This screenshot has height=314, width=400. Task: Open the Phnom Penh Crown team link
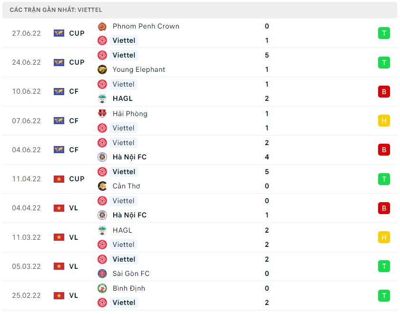[146, 26]
